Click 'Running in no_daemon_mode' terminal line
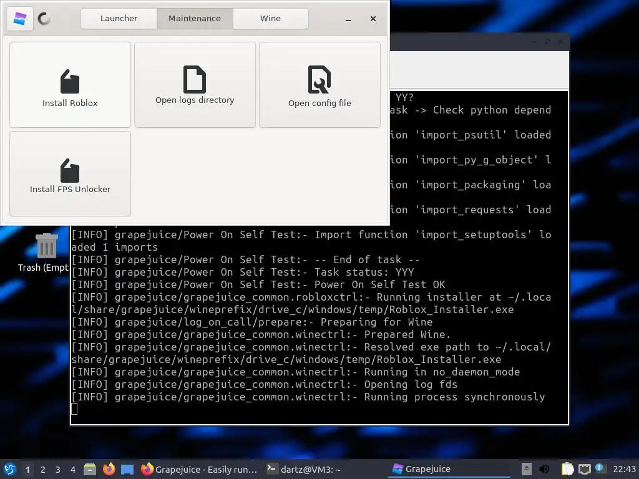 point(296,372)
